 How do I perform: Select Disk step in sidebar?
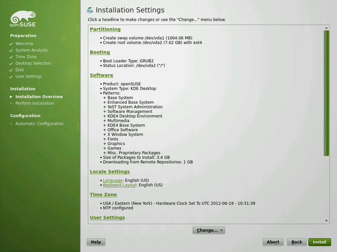19,70
